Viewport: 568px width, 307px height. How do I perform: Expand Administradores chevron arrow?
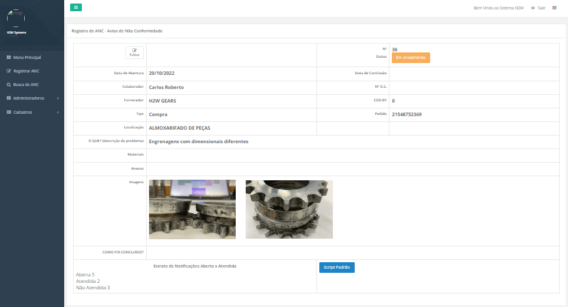[x=58, y=98]
